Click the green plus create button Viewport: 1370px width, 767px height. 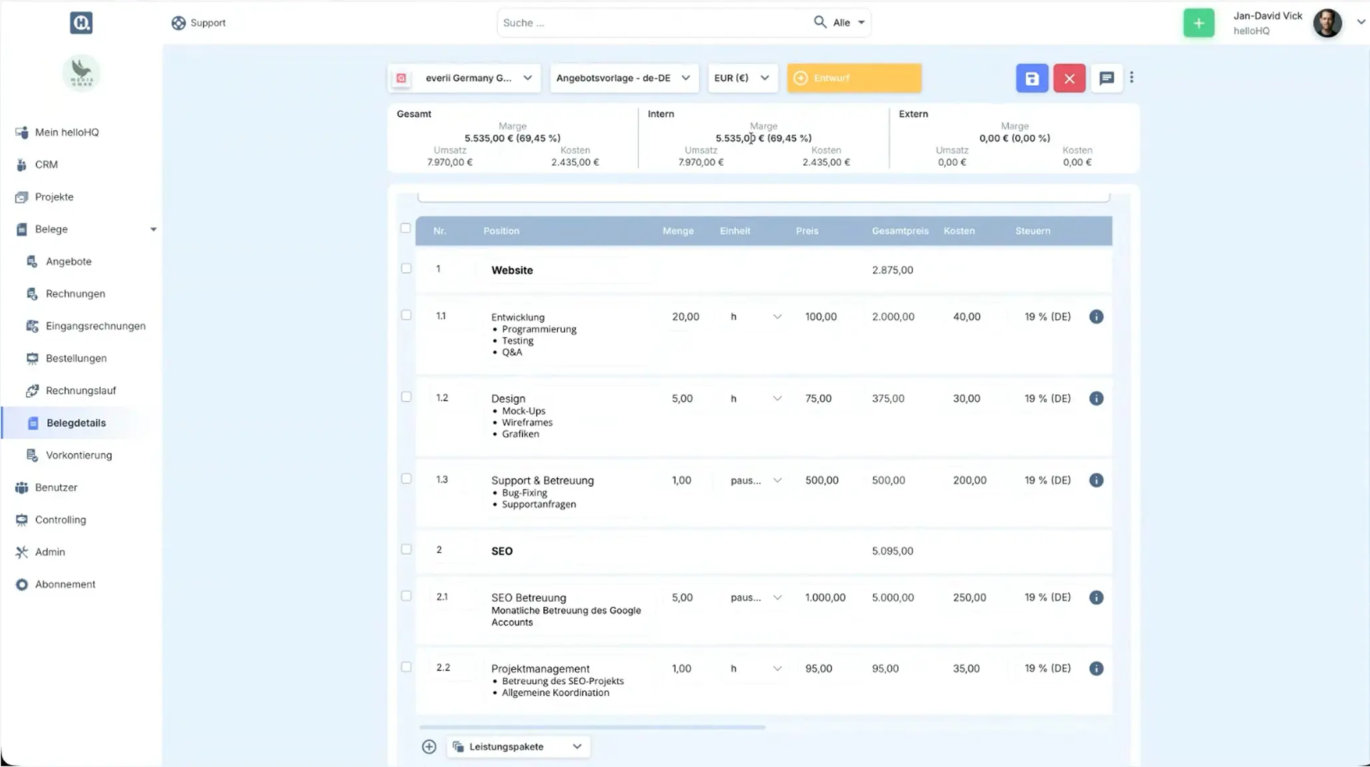click(1198, 23)
